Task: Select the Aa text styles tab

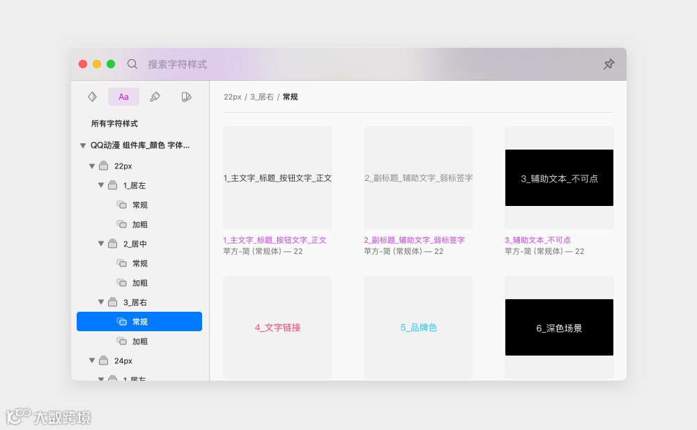Action: pyautogui.click(x=123, y=97)
